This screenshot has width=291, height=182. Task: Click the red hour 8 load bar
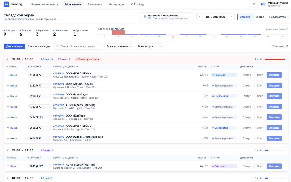pos(118,32)
